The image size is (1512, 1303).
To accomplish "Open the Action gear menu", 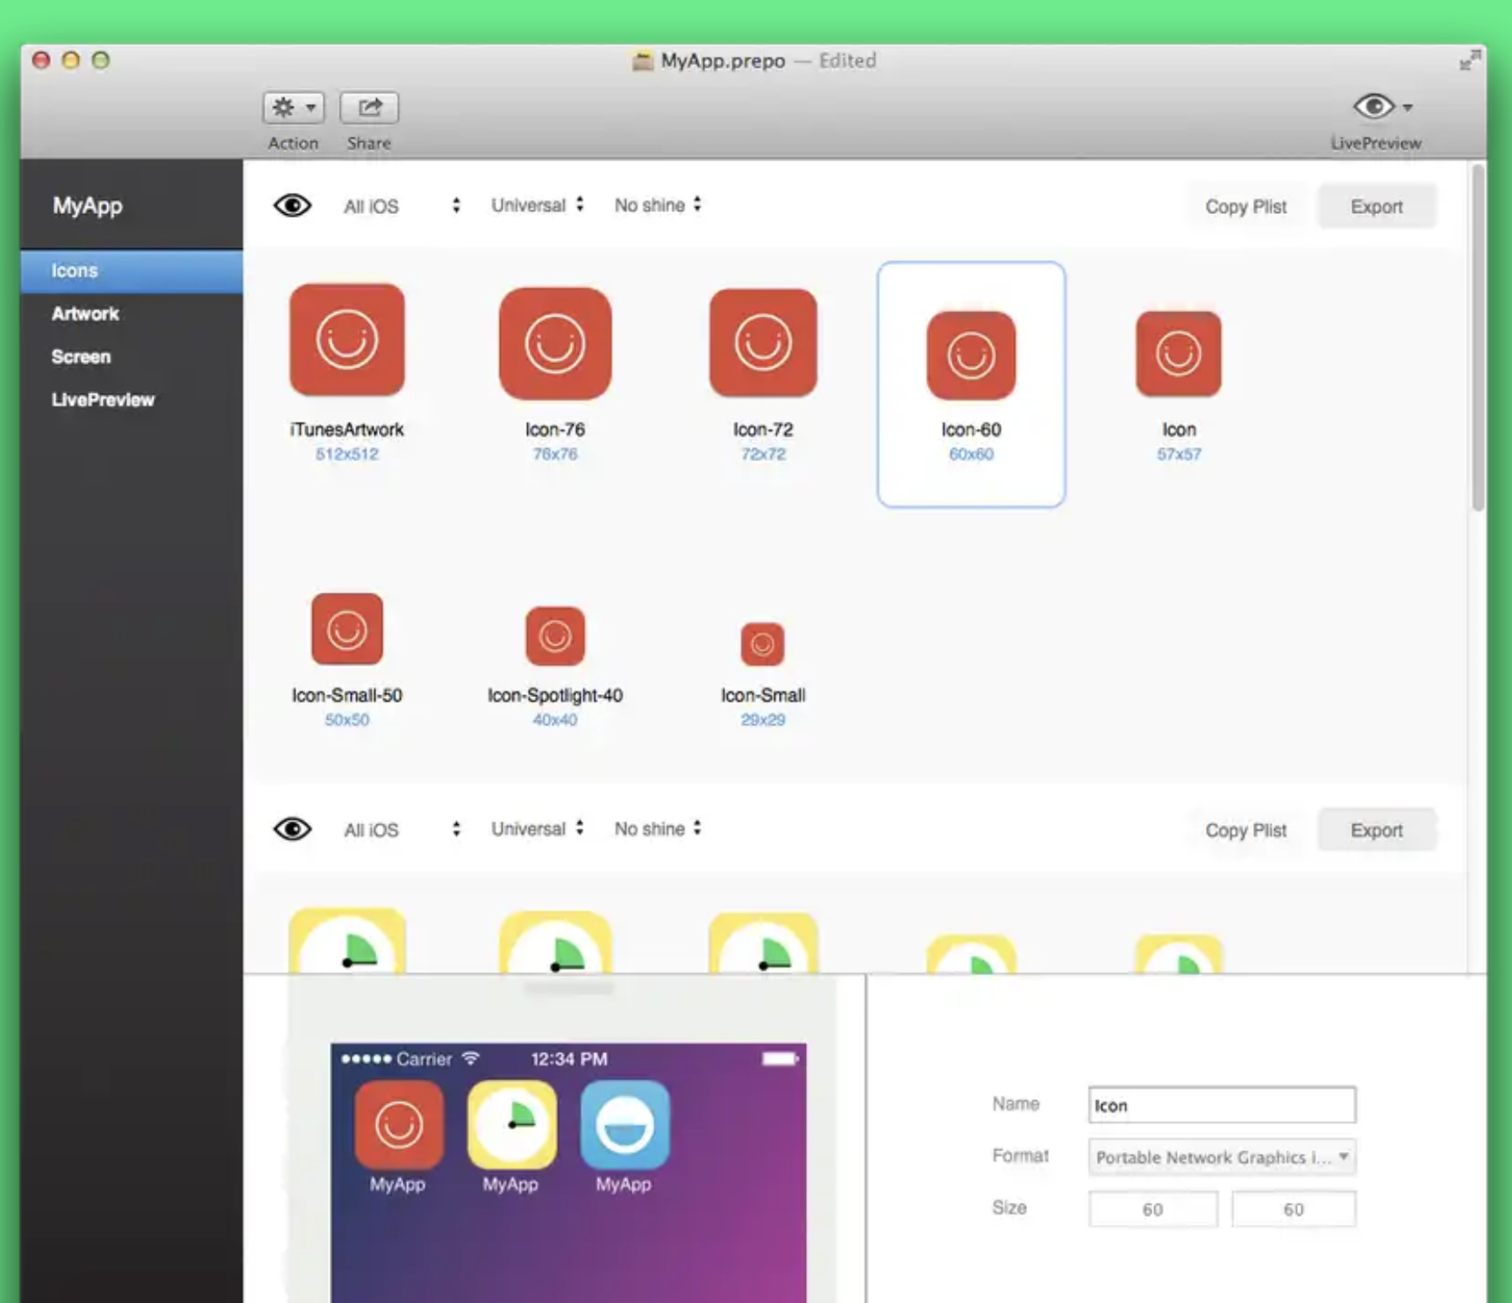I will coord(293,108).
